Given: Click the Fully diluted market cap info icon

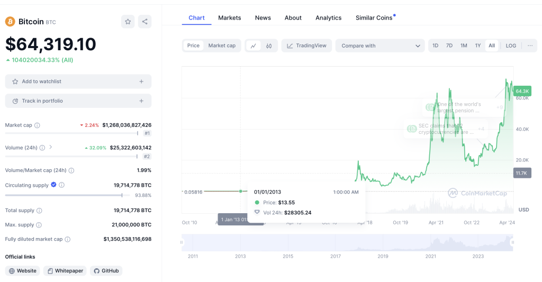Looking at the screenshot, I should (x=68, y=239).
